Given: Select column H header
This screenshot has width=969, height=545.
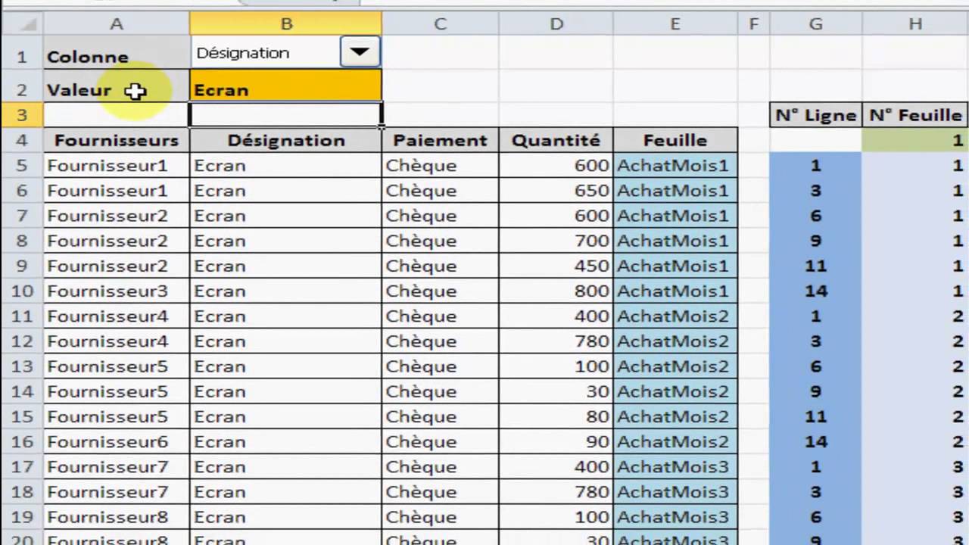Looking at the screenshot, I should point(915,24).
